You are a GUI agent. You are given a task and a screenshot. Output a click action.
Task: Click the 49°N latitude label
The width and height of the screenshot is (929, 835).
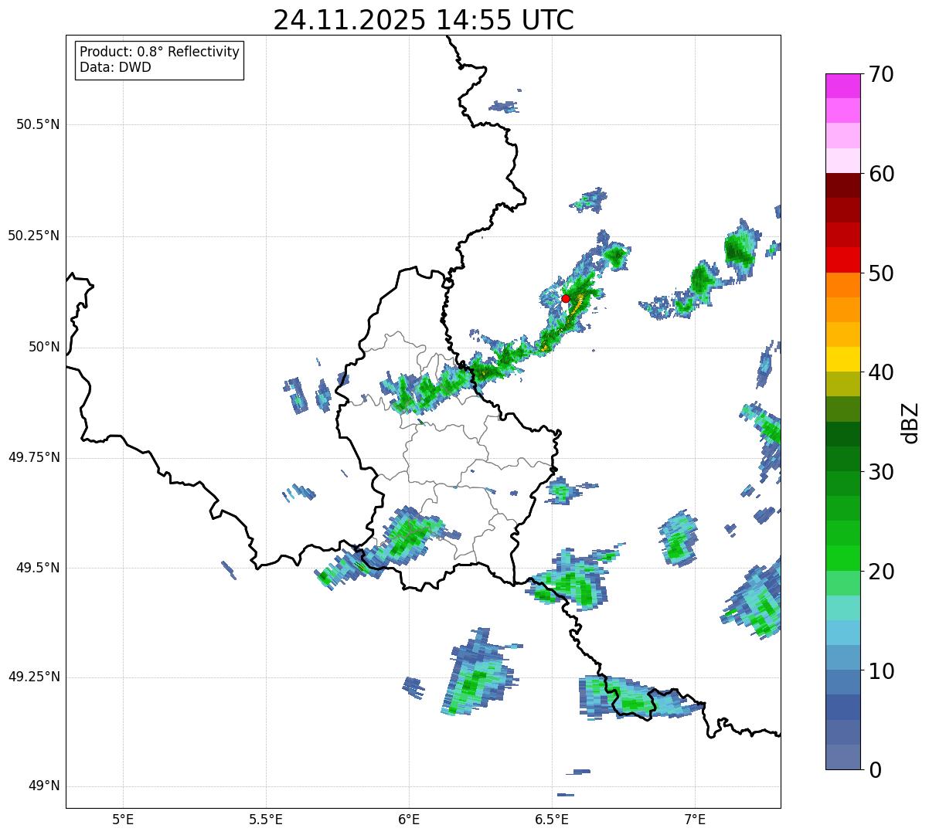point(45,786)
